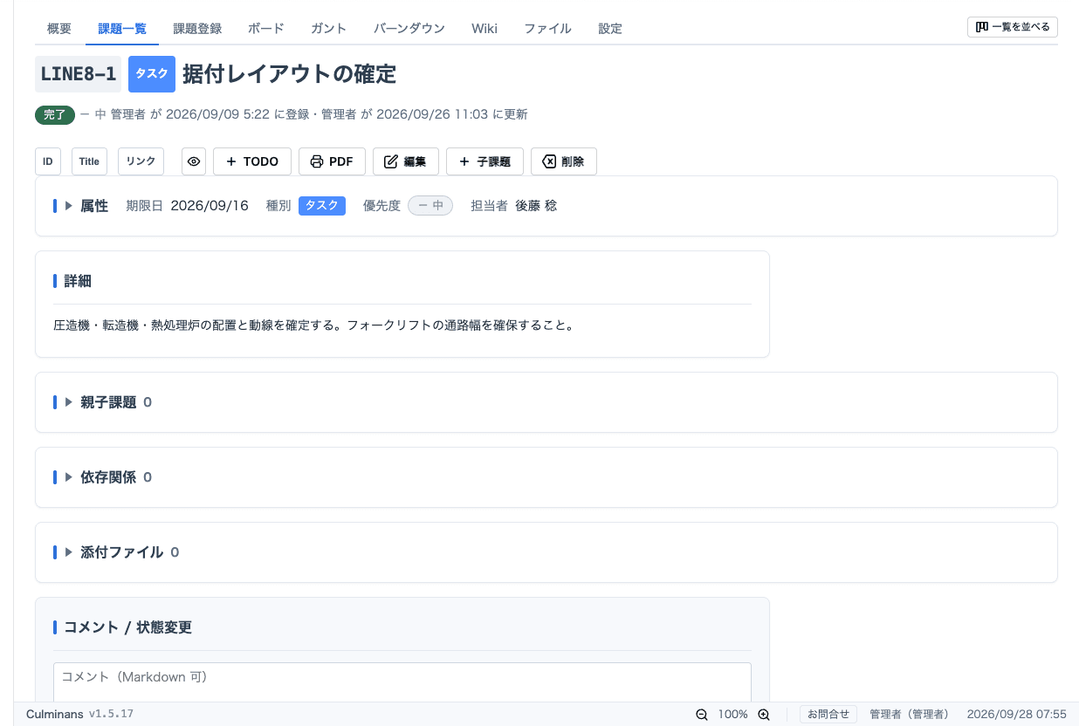Expand the 依存関係 section
The width and height of the screenshot is (1079, 726).
point(69,477)
